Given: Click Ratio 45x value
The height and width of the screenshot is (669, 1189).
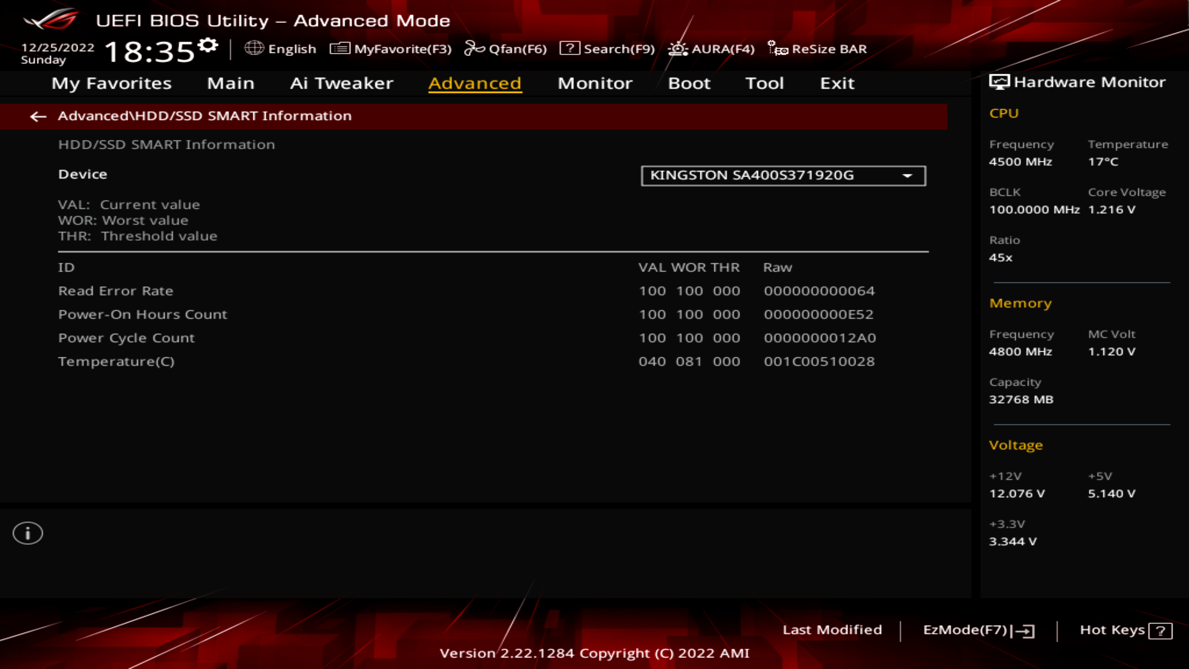Looking at the screenshot, I should click(1001, 258).
